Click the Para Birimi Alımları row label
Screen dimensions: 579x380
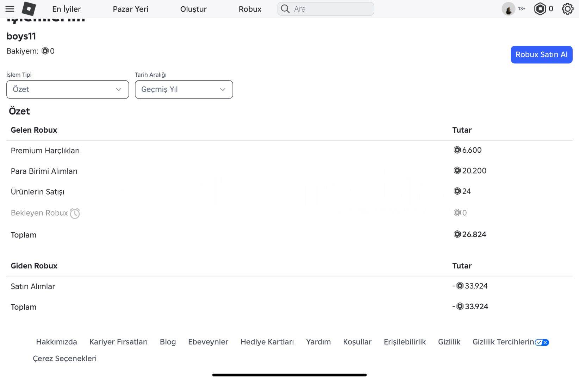[44, 171]
